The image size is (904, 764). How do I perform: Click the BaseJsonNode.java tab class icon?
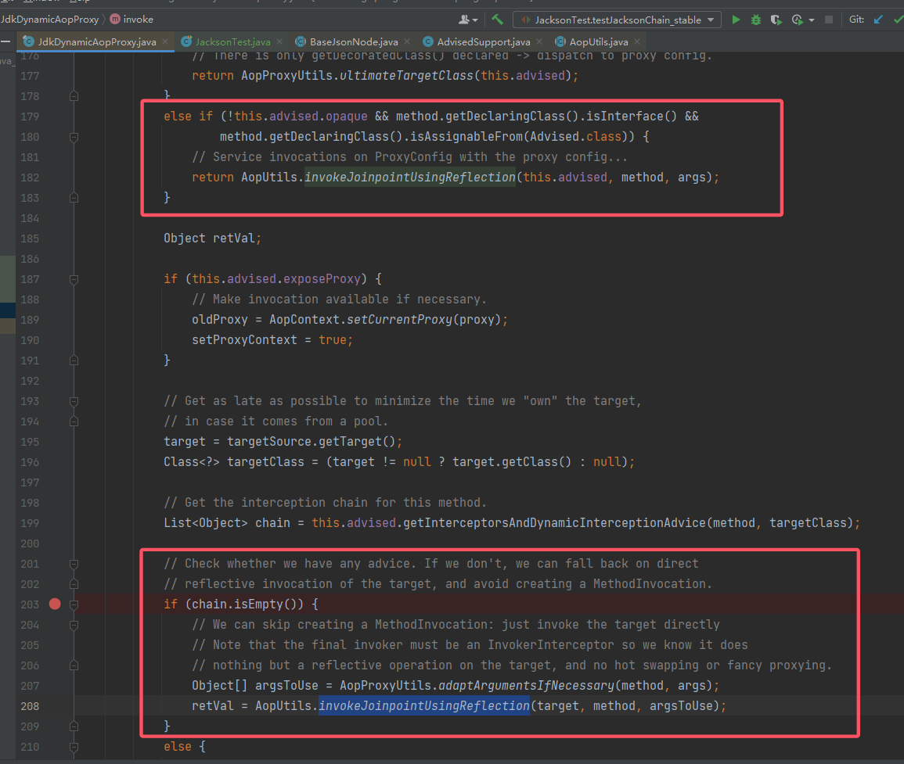pos(301,41)
